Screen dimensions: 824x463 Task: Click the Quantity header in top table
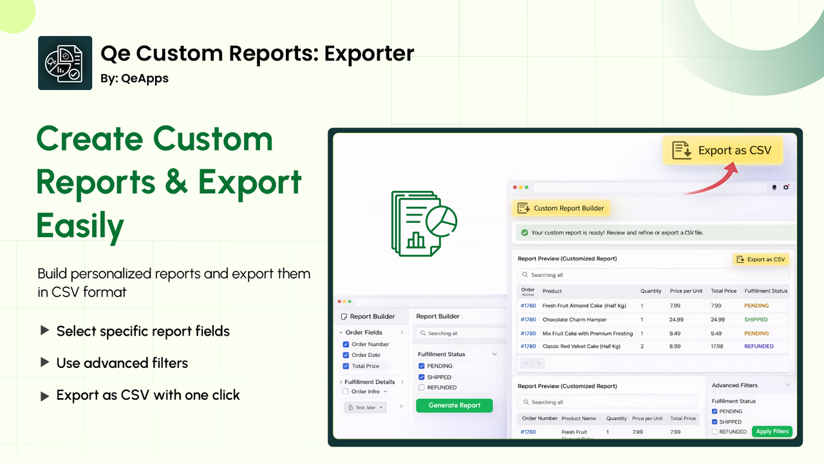650,291
